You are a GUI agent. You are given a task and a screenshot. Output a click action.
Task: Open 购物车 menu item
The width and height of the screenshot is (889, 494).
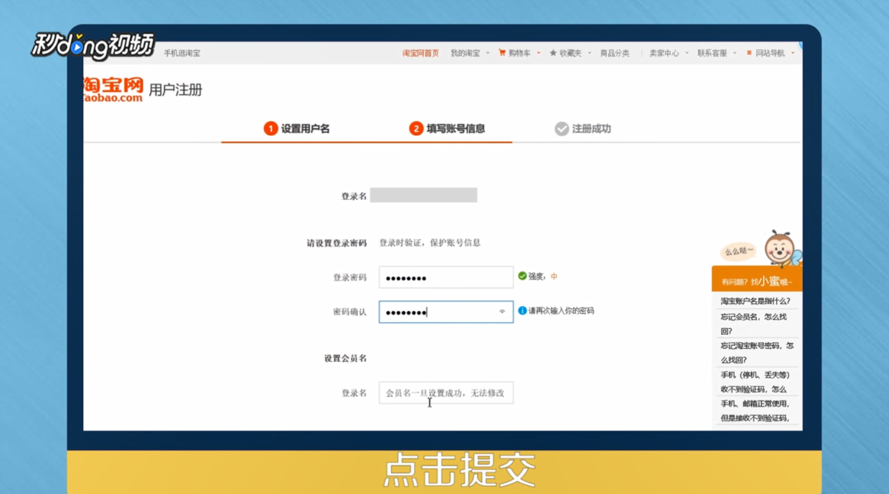coord(519,53)
